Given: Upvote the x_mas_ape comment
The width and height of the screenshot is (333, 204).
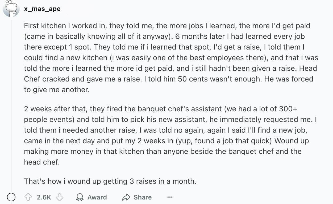Looking at the screenshot, I should click(28, 197).
